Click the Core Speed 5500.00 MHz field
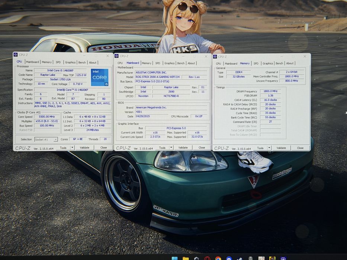This screenshot has width=347, height=260. [x=47, y=117]
